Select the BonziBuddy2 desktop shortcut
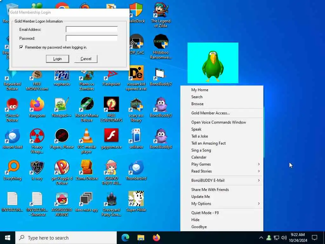Image resolution: width=325 pixels, height=244 pixels. click(x=161, y=77)
